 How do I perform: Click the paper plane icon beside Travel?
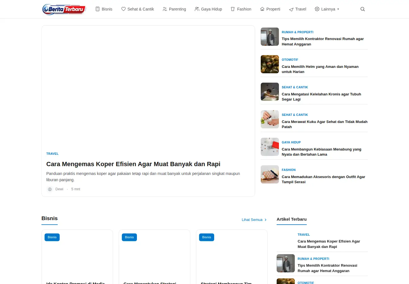click(x=291, y=9)
